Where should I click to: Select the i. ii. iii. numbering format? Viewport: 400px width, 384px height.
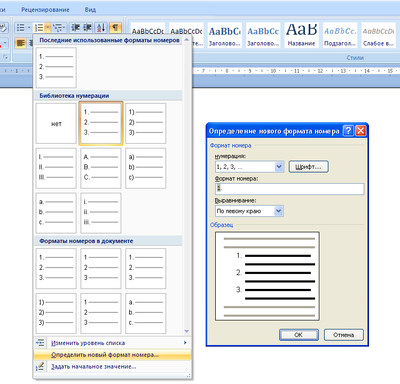pyautogui.click(x=101, y=213)
